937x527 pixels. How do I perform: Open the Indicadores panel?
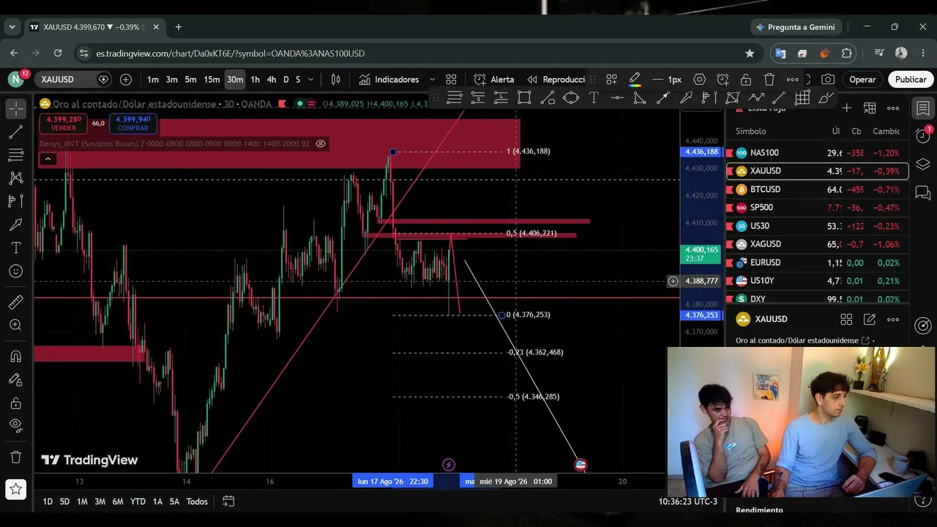click(389, 79)
